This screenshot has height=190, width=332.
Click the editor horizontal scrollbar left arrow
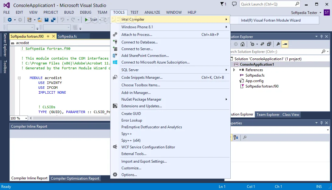(x=31, y=118)
